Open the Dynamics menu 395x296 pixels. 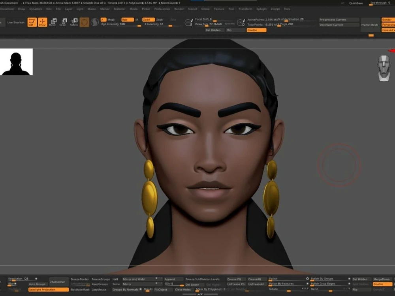pyautogui.click(x=36, y=9)
